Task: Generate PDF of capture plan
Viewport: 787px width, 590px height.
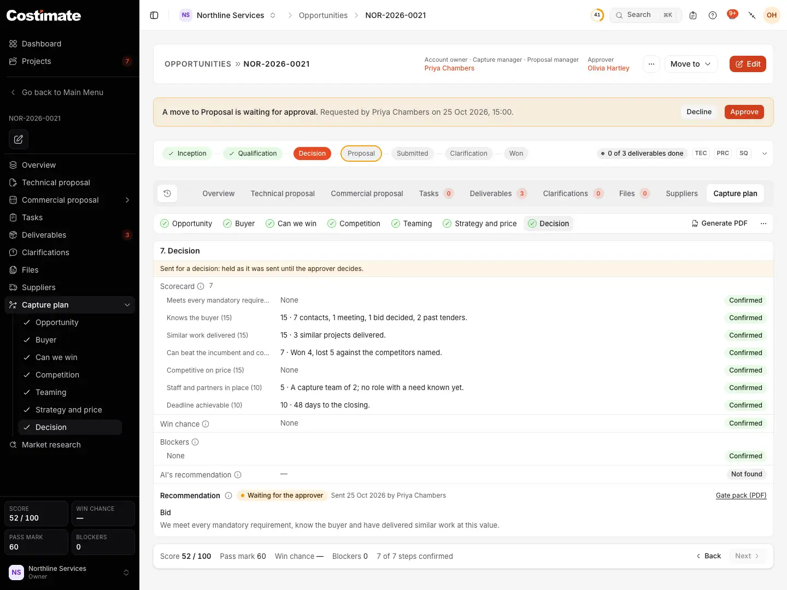Action: (x=719, y=223)
